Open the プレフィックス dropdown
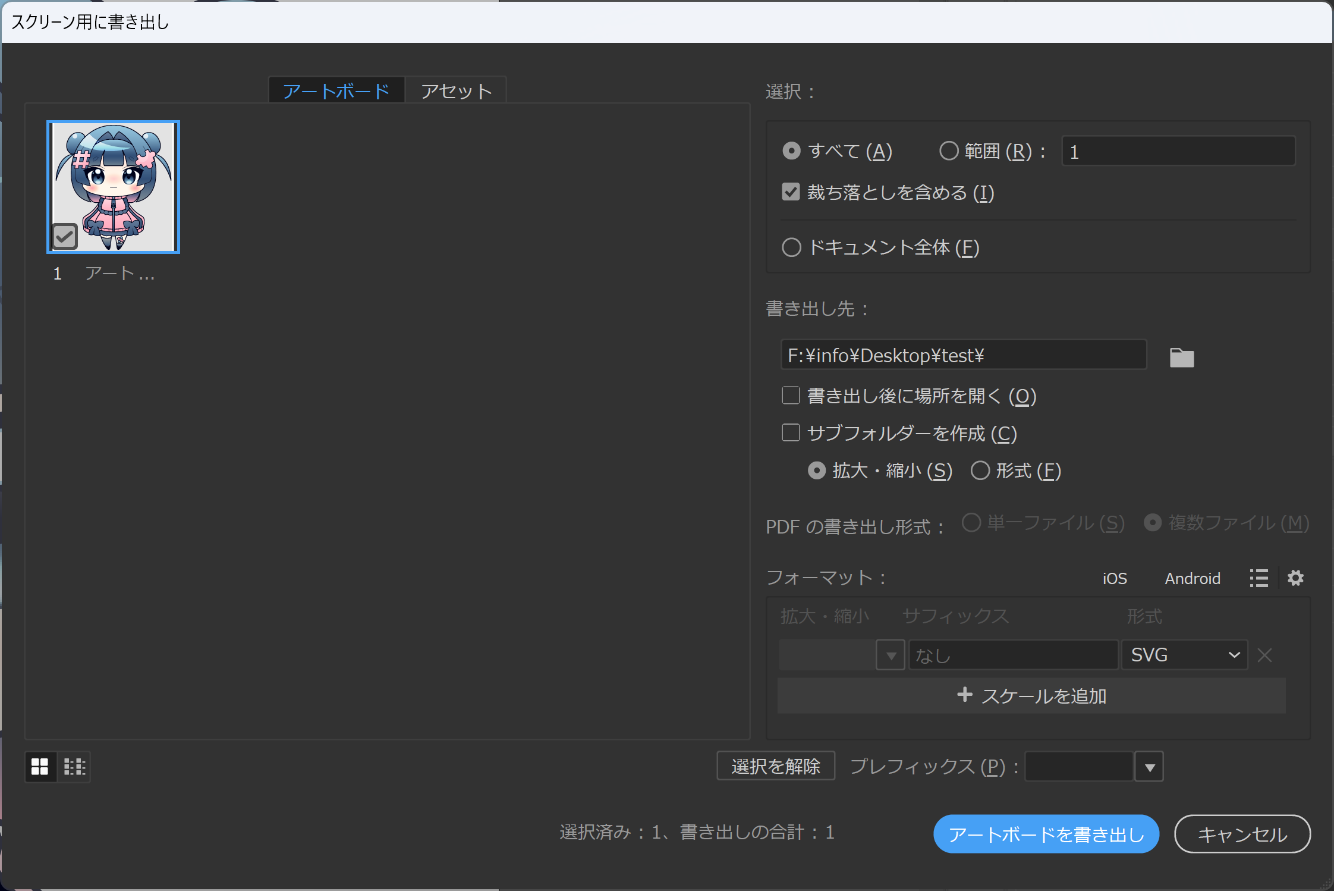This screenshot has width=1334, height=891. (1149, 766)
